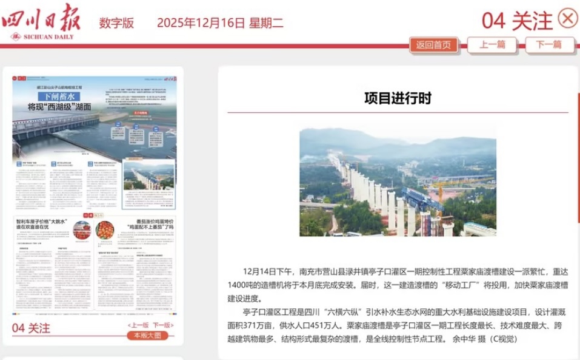Click the date 2025年12月16日 星期二
580x360 pixels.
click(x=219, y=23)
